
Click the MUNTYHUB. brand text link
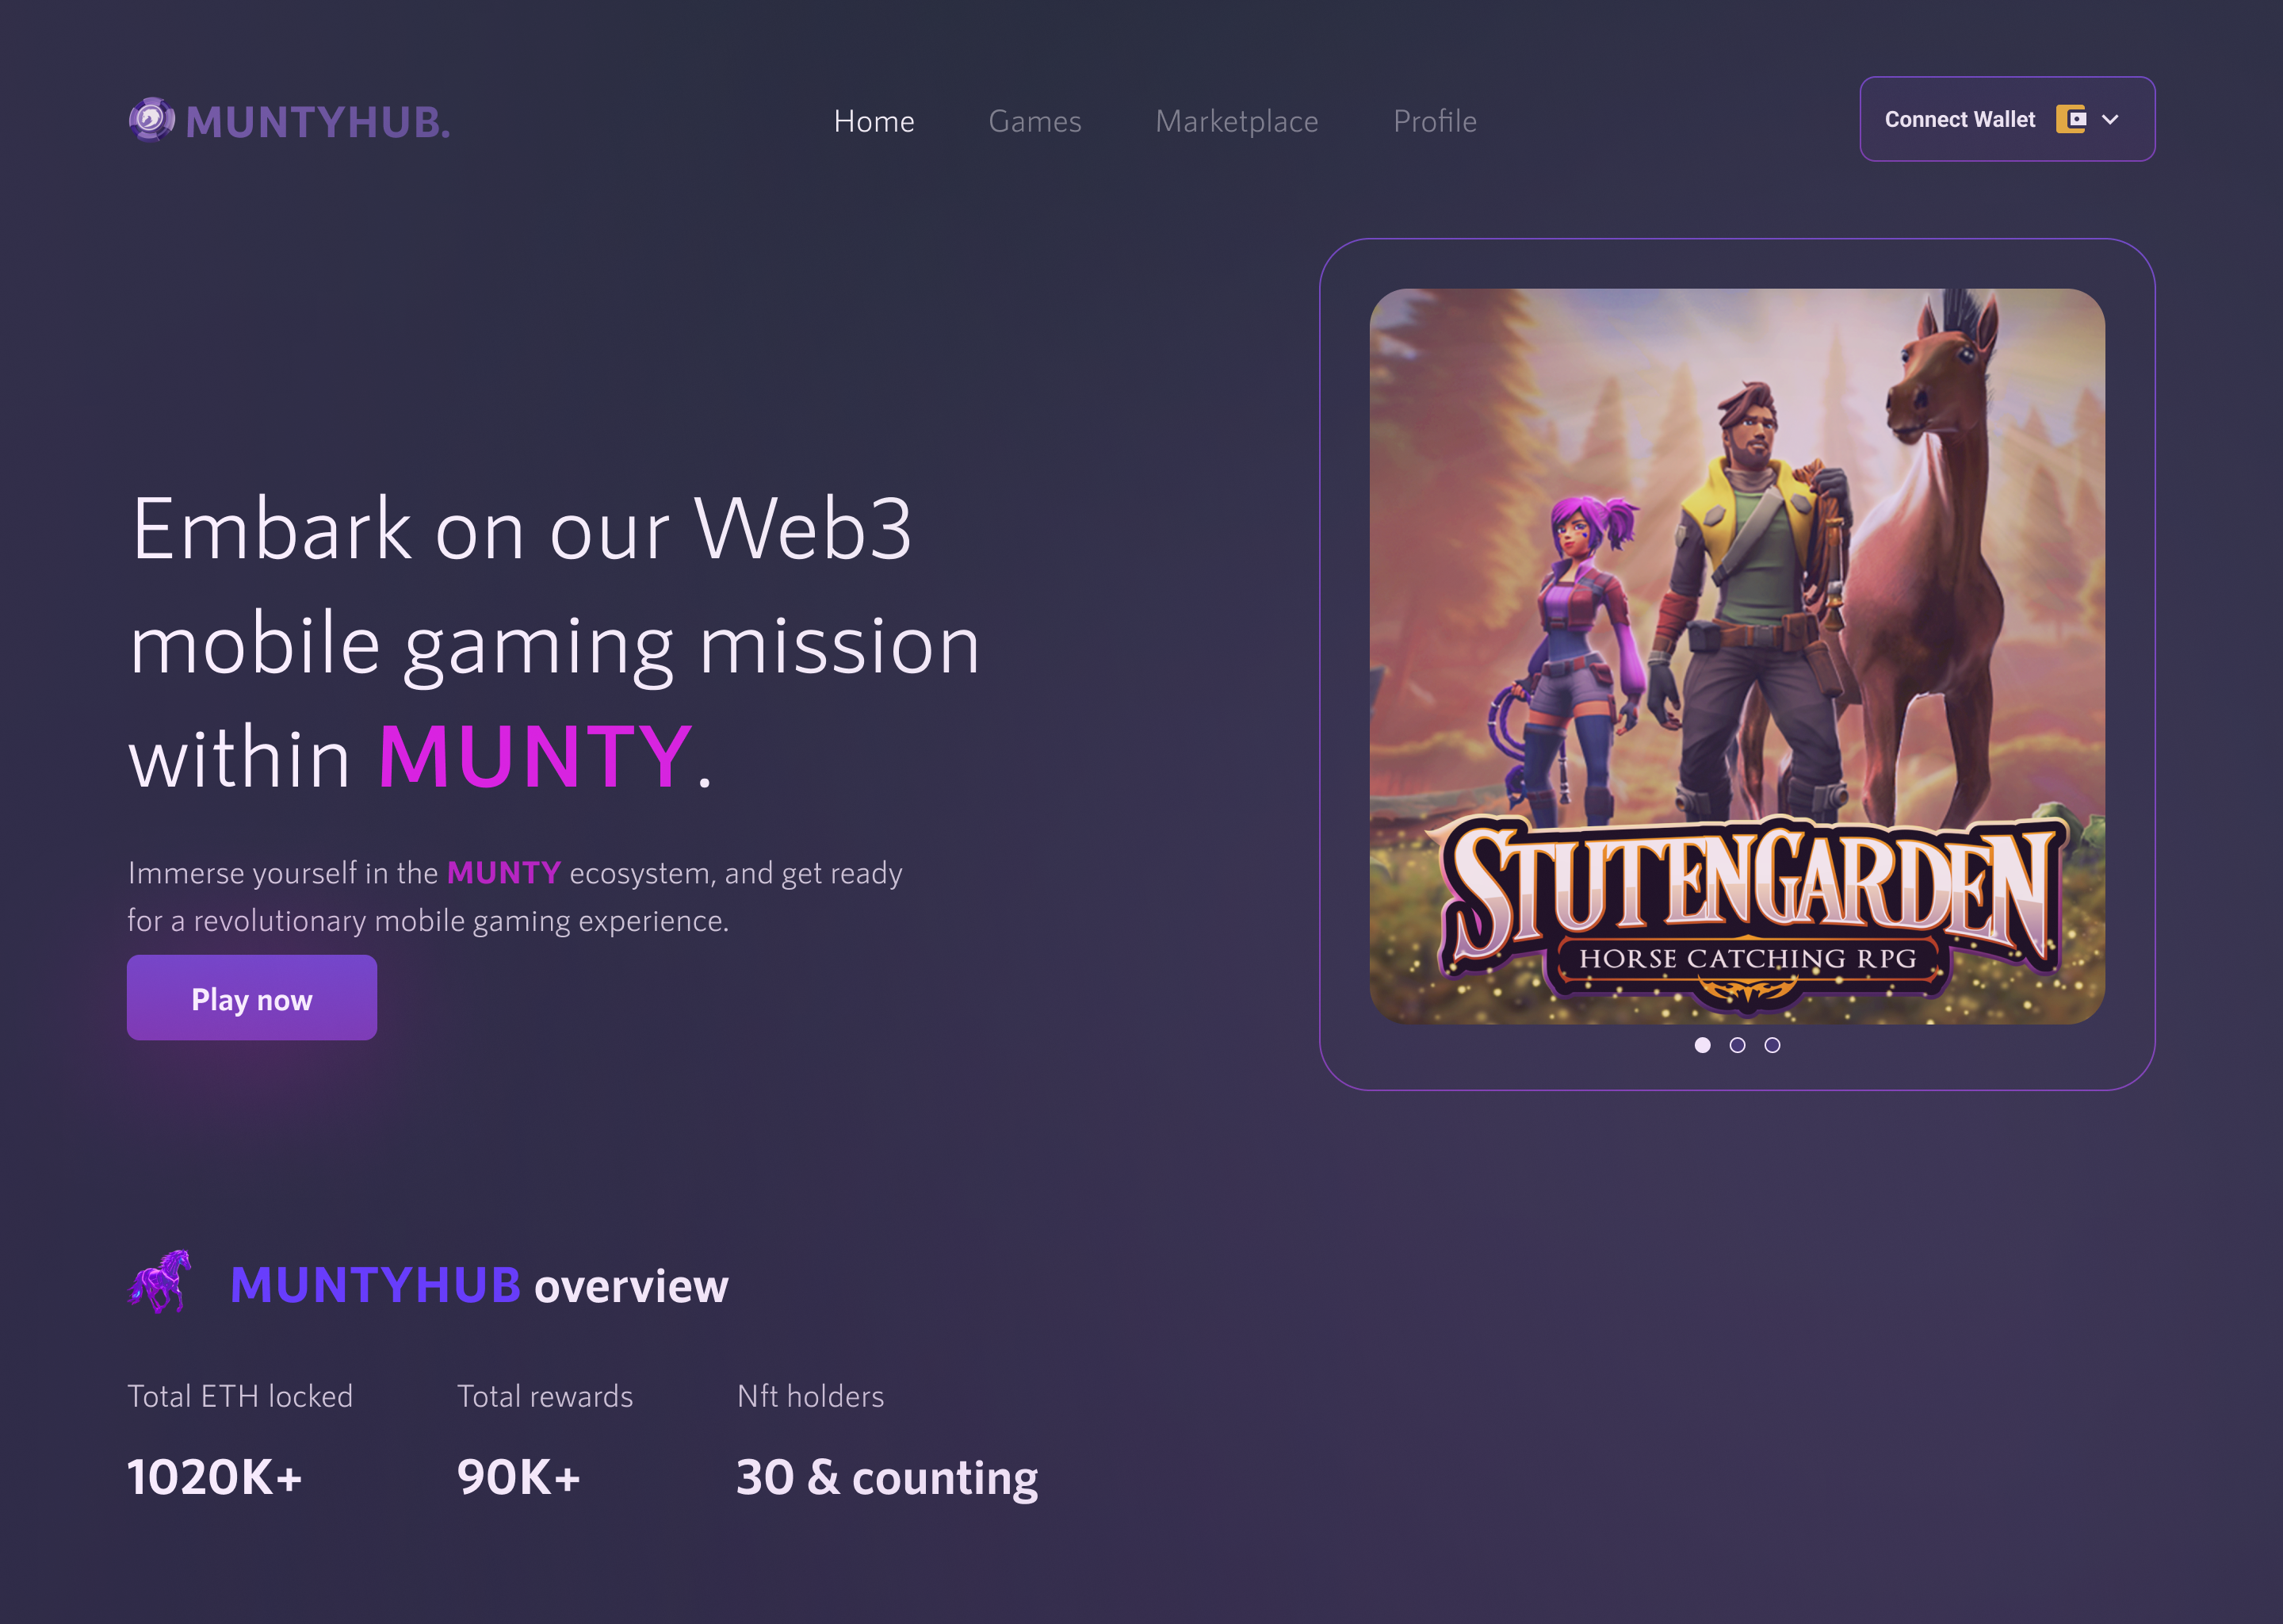pyautogui.click(x=318, y=122)
